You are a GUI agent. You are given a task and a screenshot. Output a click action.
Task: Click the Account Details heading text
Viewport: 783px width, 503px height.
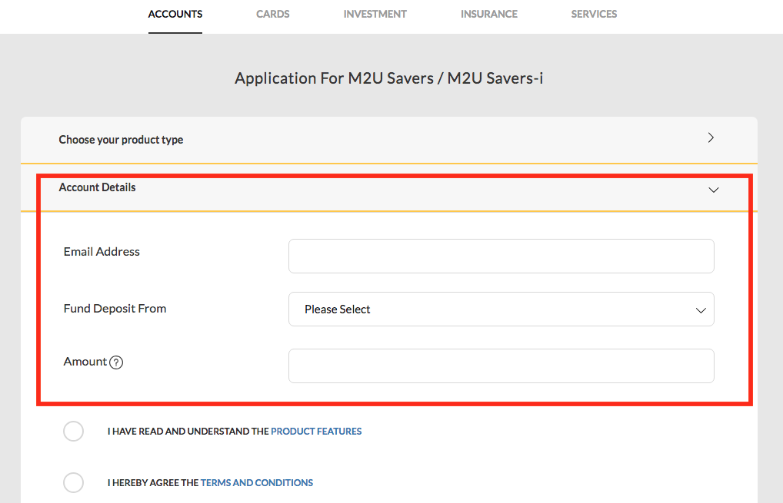[x=97, y=187]
